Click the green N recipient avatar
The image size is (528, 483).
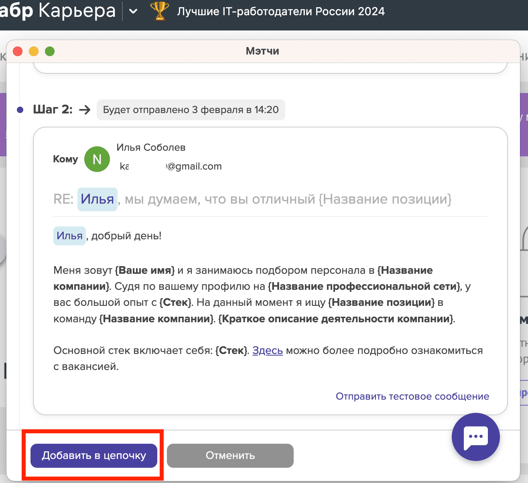click(x=97, y=159)
